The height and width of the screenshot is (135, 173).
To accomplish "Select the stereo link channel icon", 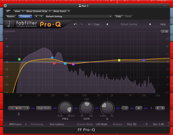I will point(20,108).
